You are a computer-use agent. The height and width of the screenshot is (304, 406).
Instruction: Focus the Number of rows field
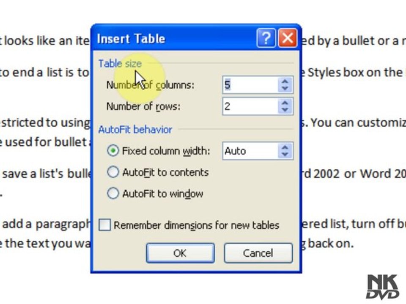click(x=250, y=106)
